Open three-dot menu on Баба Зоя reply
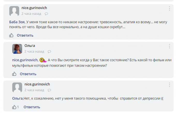Screen dimensions: 176x113 (170, 8)
